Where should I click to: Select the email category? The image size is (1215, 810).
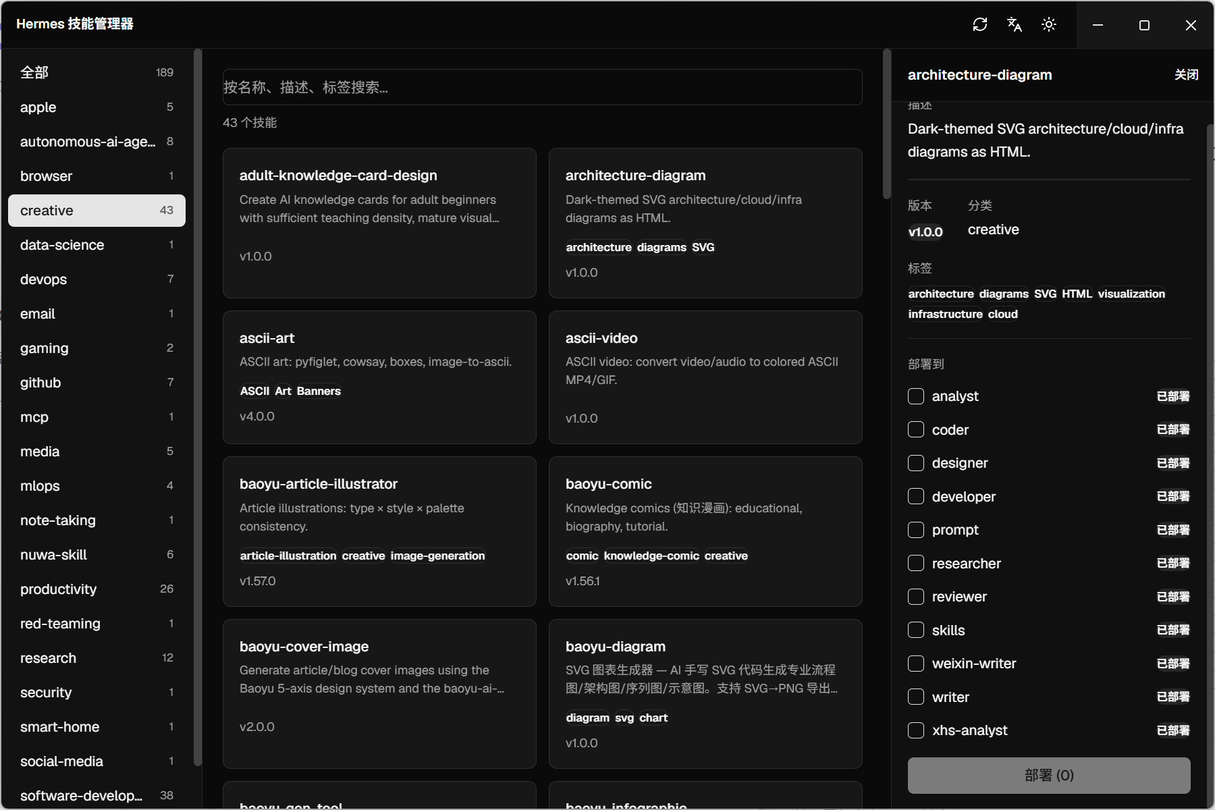pos(97,314)
